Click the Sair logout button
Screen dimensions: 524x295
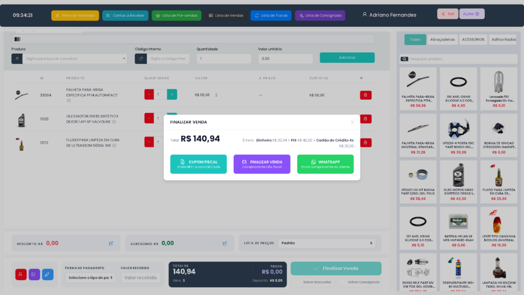pos(448,14)
